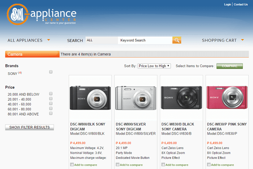
Task: Click the orange search magnifier icon
Action: [177, 40]
